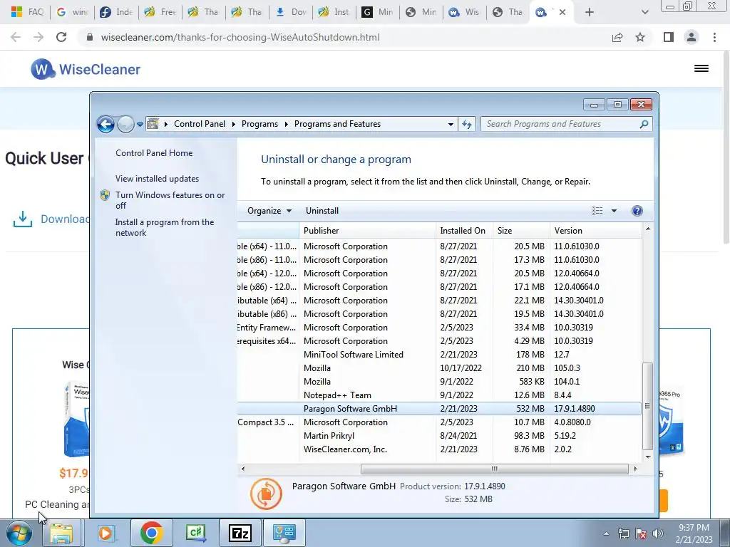
Task: Click the WiseCleaner logo
Action: pyautogui.click(x=86, y=69)
